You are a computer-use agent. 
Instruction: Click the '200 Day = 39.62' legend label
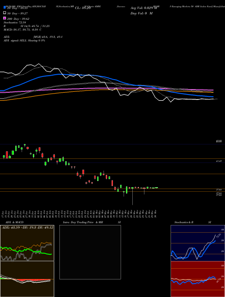coord(18,19)
